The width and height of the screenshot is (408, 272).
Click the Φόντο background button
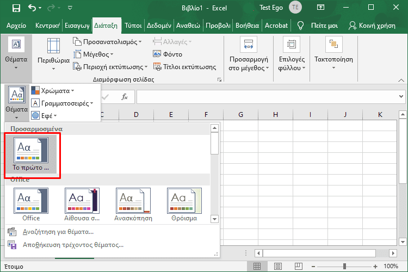pos(168,54)
